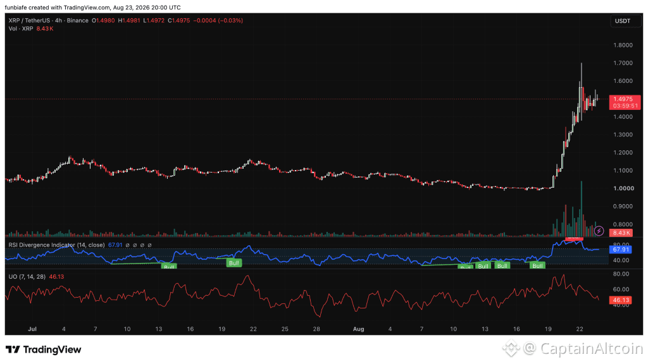The width and height of the screenshot is (648, 364).
Task: Click the 28 date label on time axis
Action: tap(316, 329)
